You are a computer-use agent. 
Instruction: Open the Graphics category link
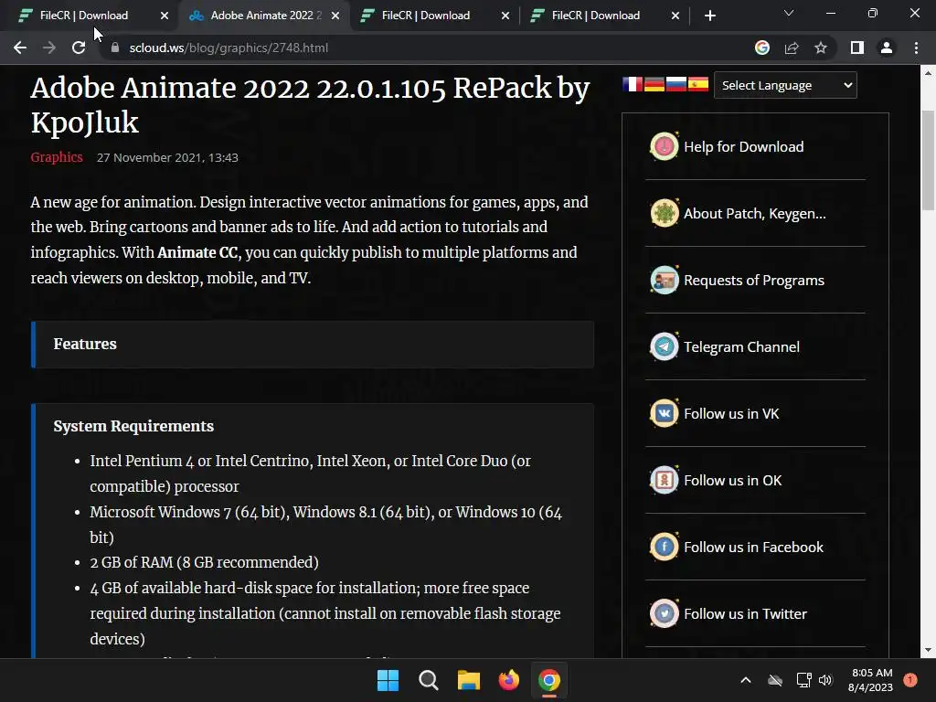tap(57, 157)
